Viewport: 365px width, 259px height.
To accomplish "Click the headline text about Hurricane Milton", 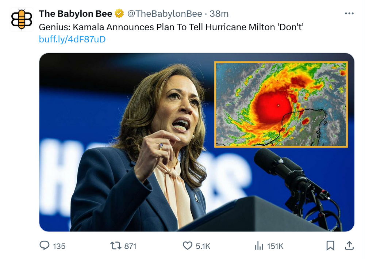I will click(x=171, y=27).
